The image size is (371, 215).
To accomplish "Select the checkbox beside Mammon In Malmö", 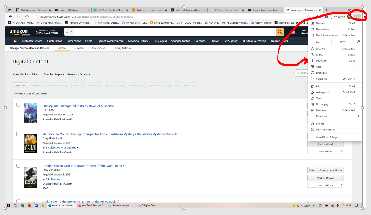I will [x=18, y=134].
